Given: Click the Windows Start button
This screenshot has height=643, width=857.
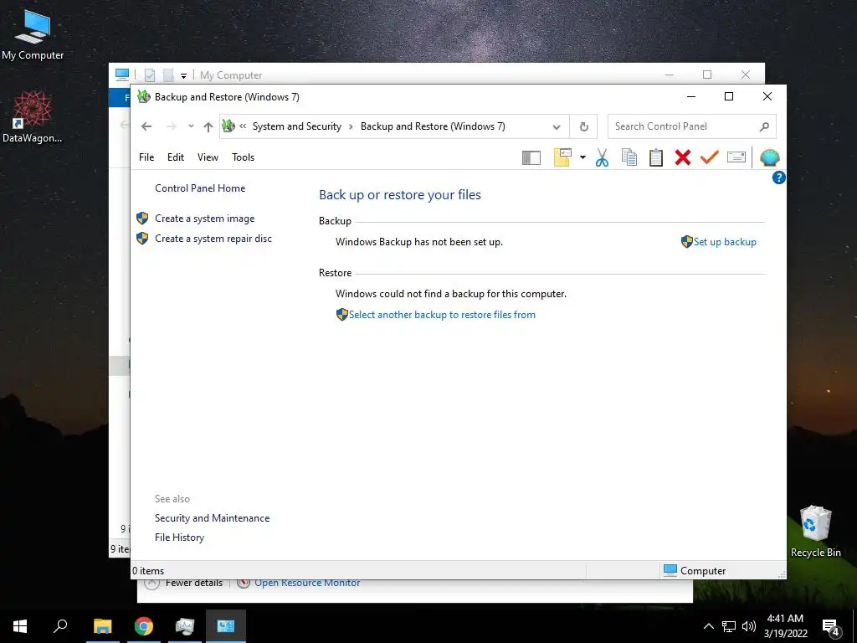Looking at the screenshot, I should click(20, 626).
